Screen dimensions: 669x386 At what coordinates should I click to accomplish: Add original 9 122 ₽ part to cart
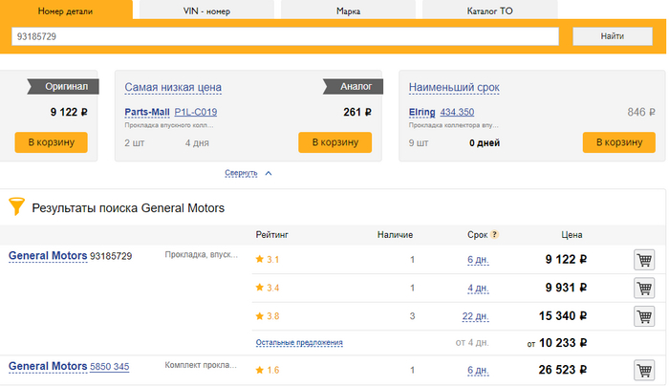51,142
